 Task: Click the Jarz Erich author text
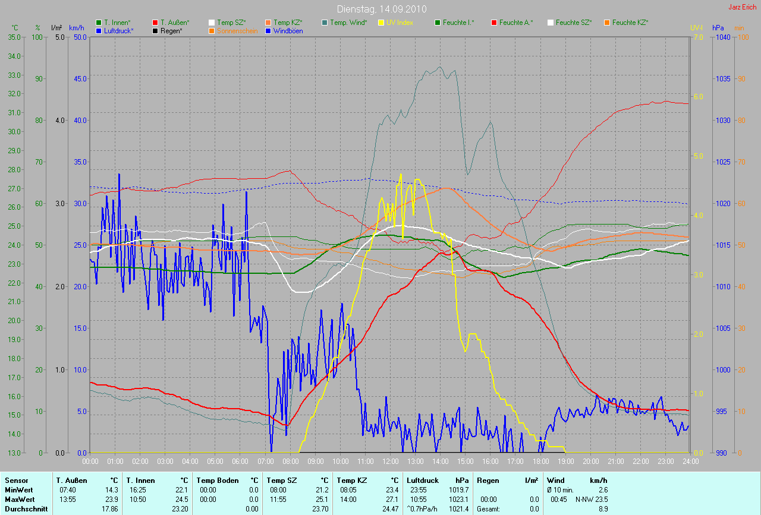pyautogui.click(x=742, y=7)
